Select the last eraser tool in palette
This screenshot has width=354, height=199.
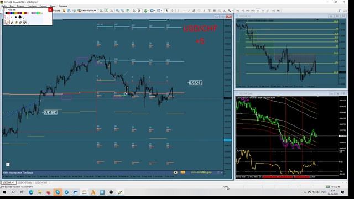[x=25, y=22]
